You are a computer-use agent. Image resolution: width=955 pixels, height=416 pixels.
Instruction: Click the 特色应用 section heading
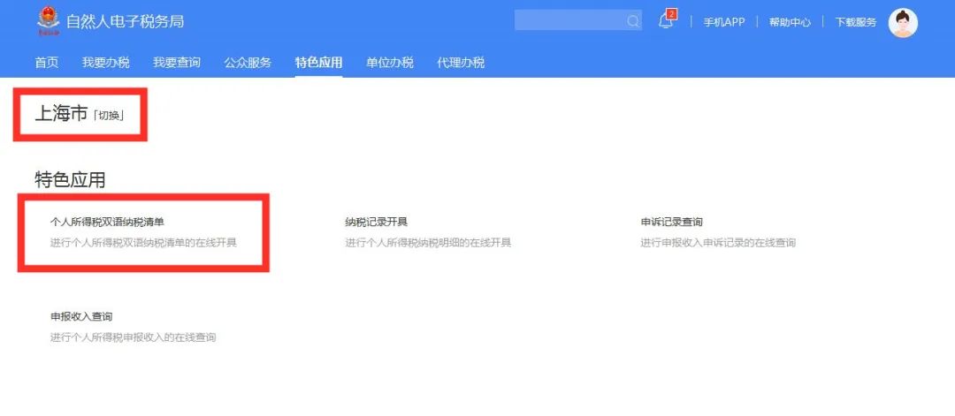pyautogui.click(x=70, y=180)
